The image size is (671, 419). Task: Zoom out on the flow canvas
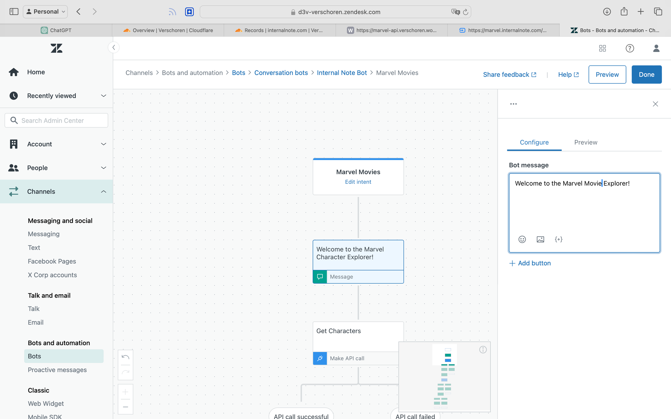point(125,407)
